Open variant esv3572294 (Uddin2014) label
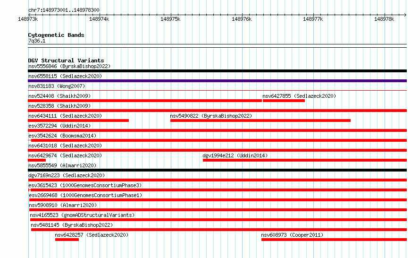This screenshot has width=420, height=258. pyautogui.click(x=59, y=126)
